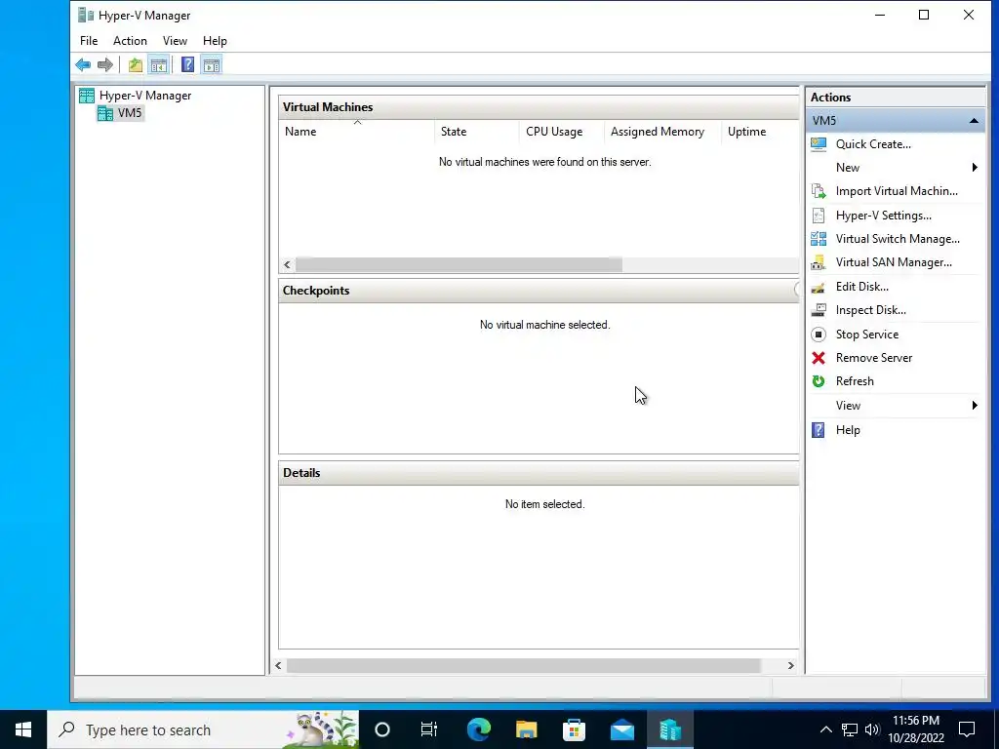Click the Hyper-V Manager title bar icon
The image size is (999, 749).
[x=86, y=15]
